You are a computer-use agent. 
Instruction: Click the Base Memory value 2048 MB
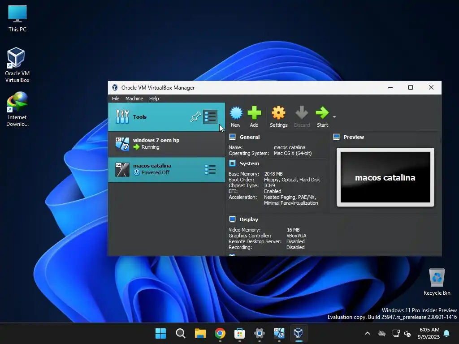[x=273, y=174]
